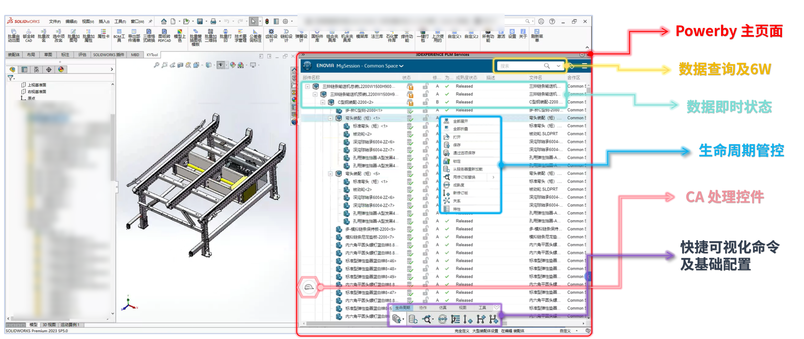
Task: Switch to the 协作 tab in bottom toolbar
Action: 423,308
